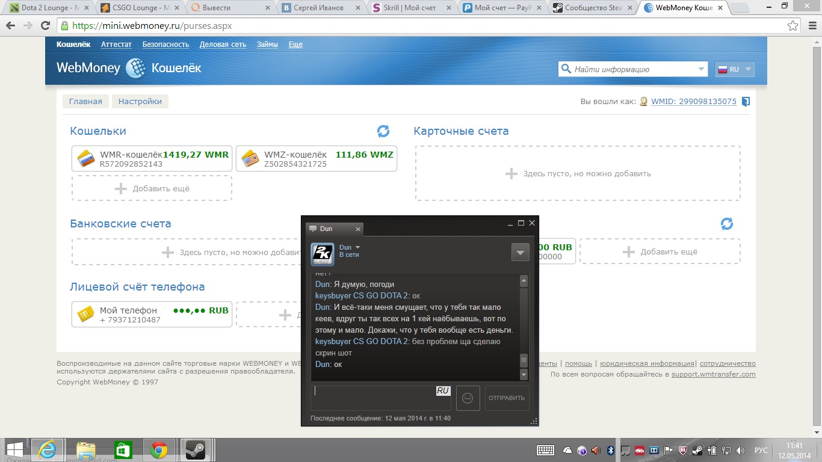Open the WMID: 299098135075 link

694,102
